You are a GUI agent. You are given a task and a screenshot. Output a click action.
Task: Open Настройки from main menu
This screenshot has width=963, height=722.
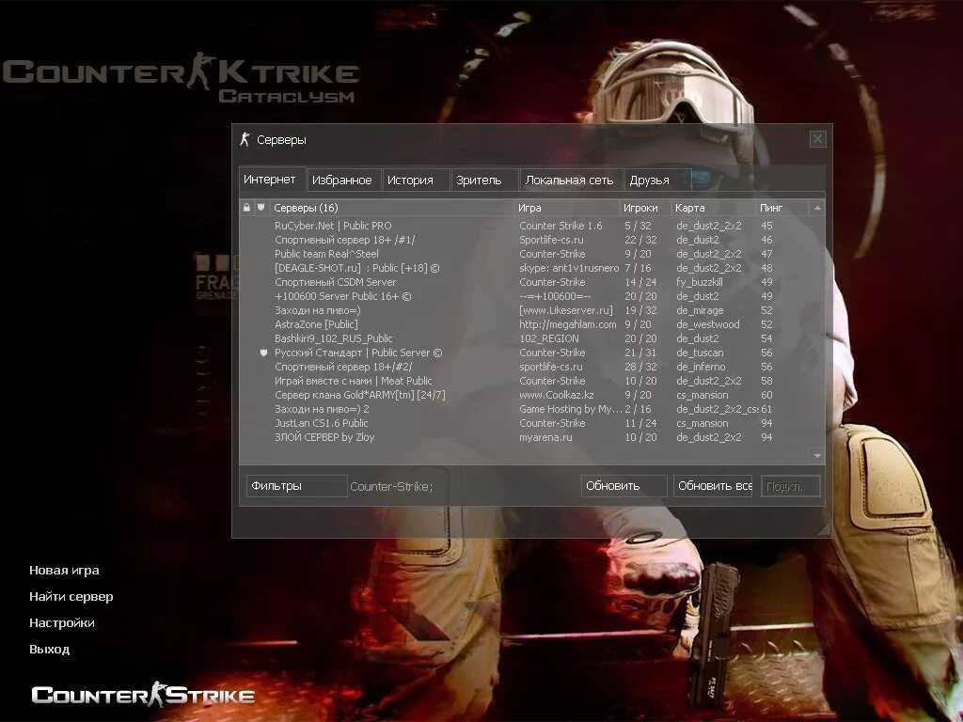[x=62, y=623]
